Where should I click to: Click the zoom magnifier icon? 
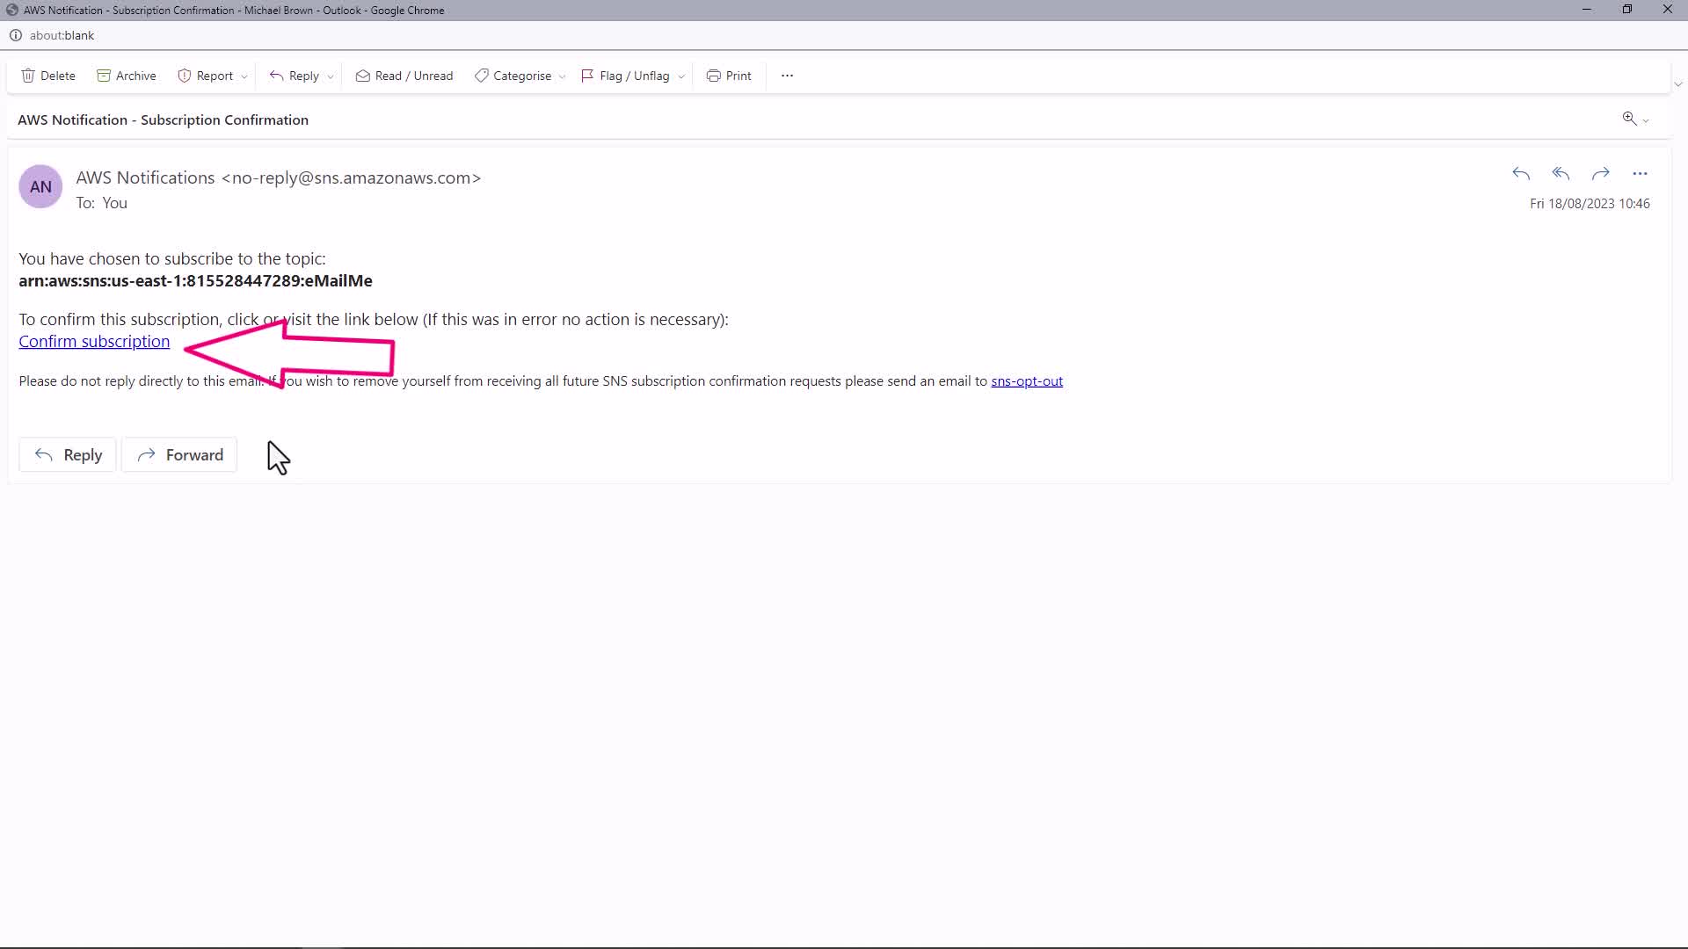pyautogui.click(x=1629, y=119)
